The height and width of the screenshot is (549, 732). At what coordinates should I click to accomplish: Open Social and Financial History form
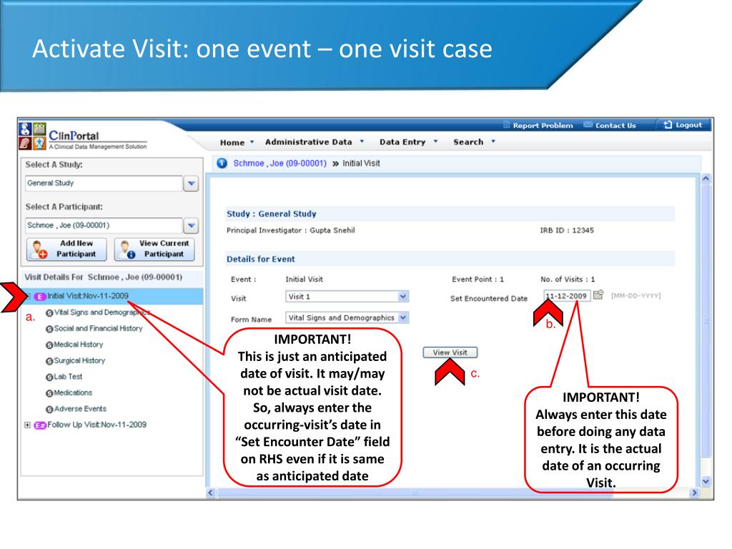tap(98, 328)
